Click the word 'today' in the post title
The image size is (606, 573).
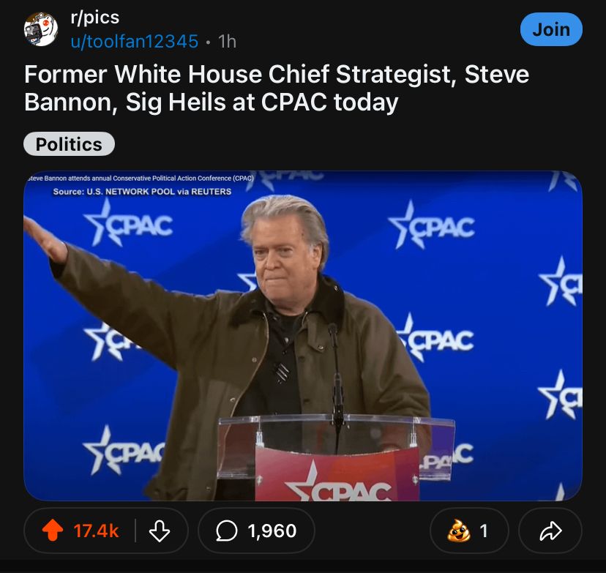coord(366,102)
